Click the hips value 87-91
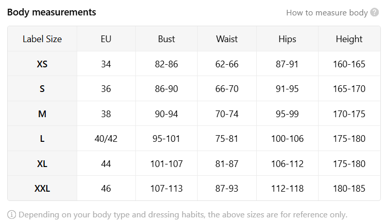This screenshot has width=386, height=222. point(287,64)
